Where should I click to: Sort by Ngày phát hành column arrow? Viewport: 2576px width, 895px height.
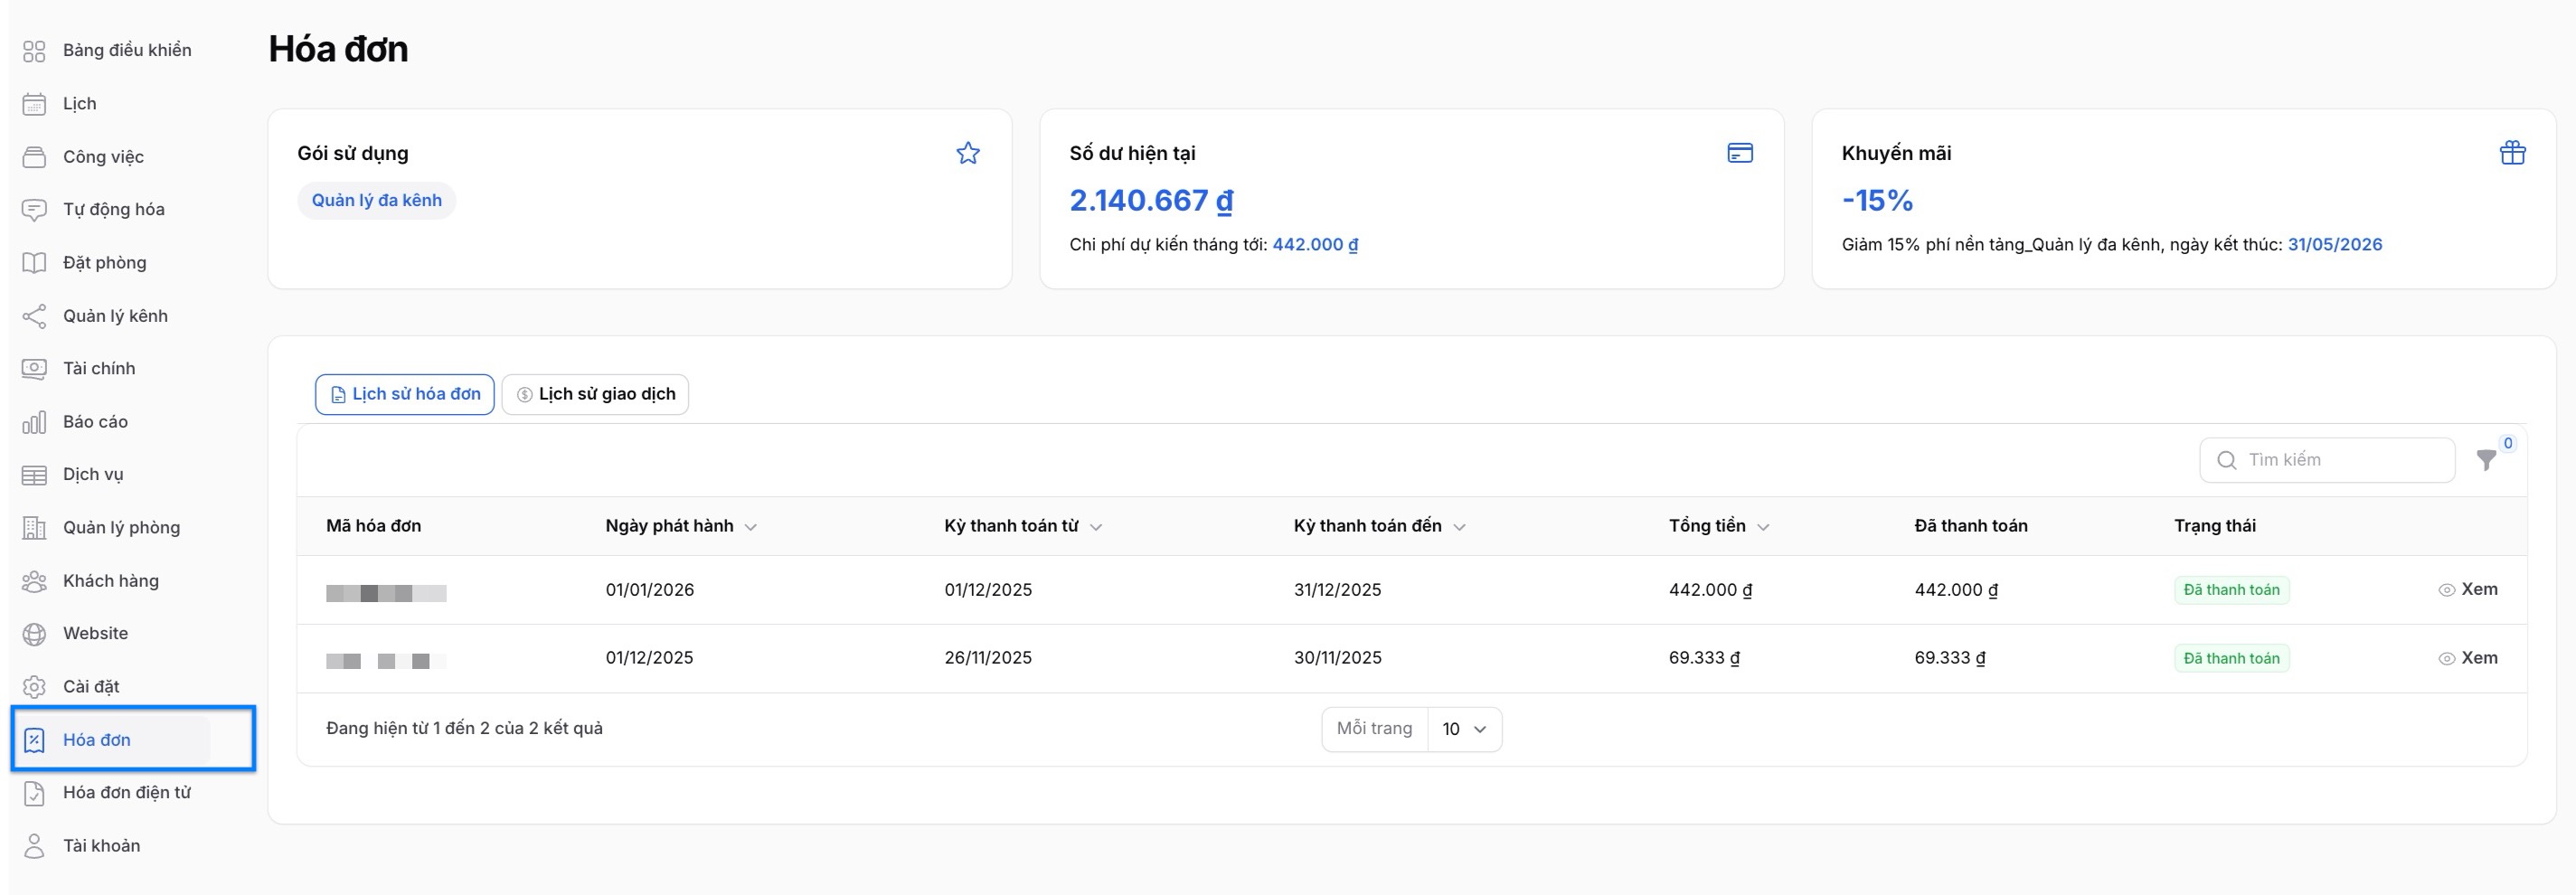[x=751, y=527]
